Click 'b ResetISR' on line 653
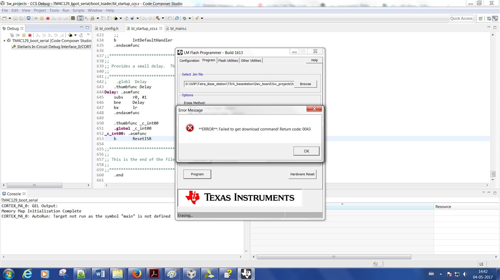This screenshot has height=280, width=500. 133,139
